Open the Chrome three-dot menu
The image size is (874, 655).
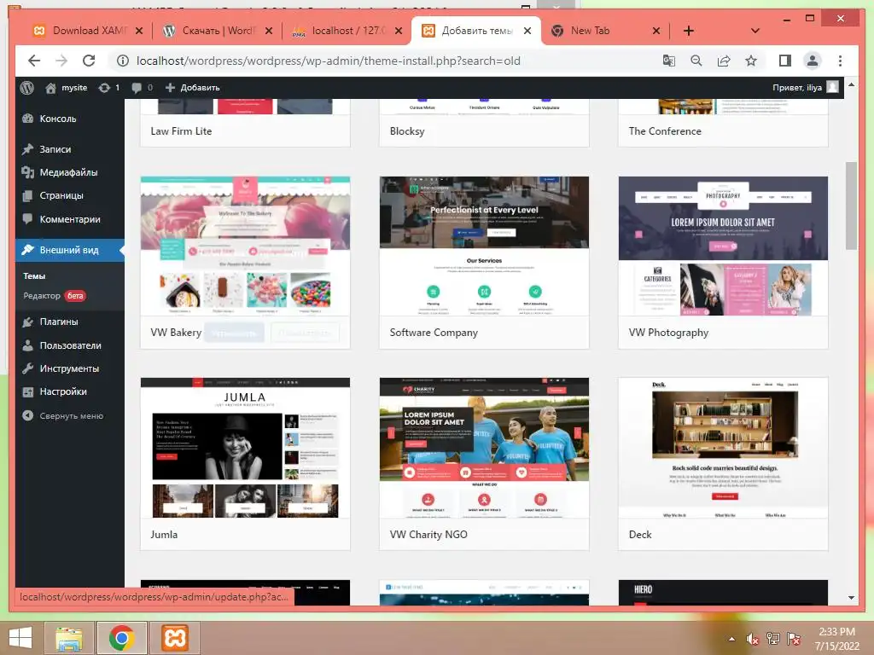tap(840, 61)
